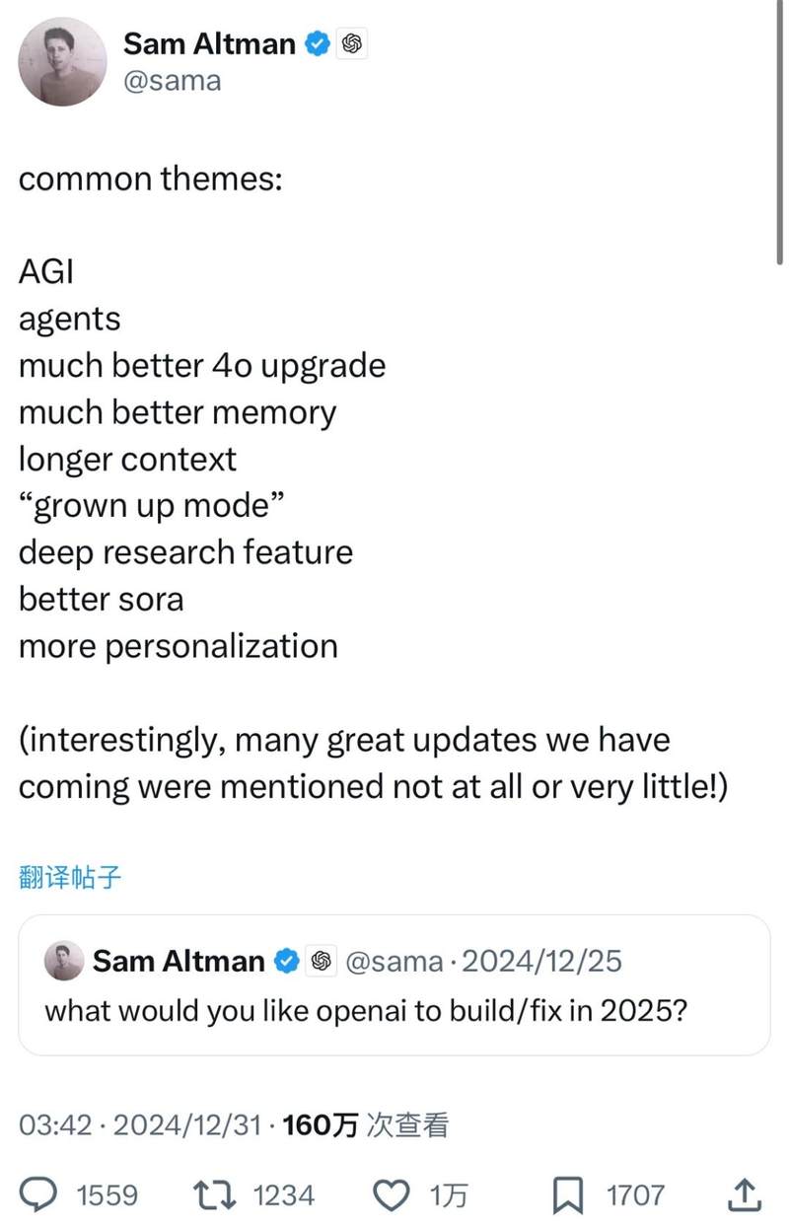
Task: Like the post with heart icon
Action: (x=394, y=1195)
